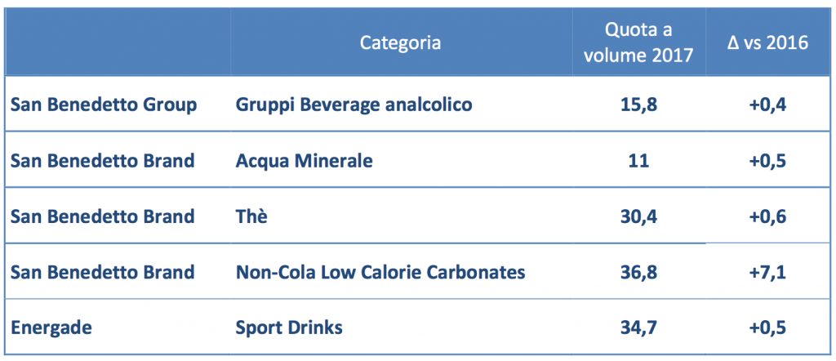Image resolution: width=836 pixels, height=361 pixels.
Task: Click the empty top-left header cell
Action: (118, 42)
